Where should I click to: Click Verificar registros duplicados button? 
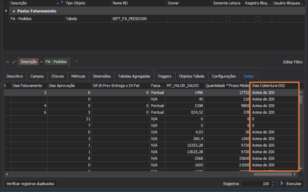(31, 184)
